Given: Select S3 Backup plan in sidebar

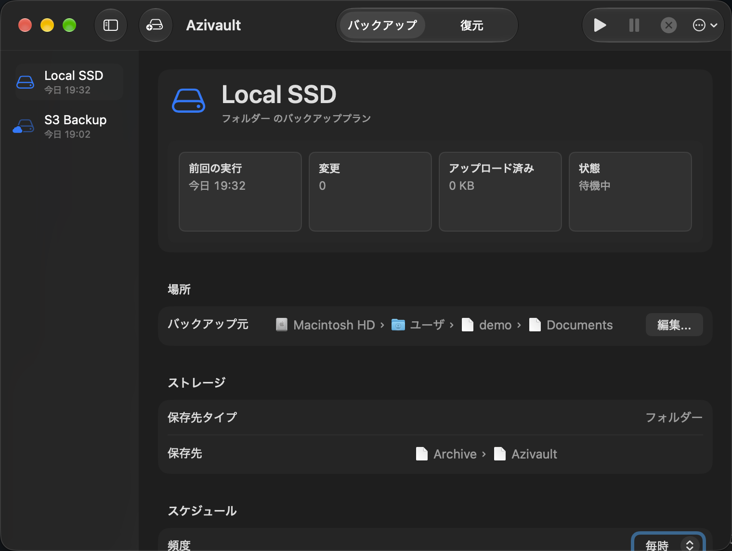Looking at the screenshot, I should click(x=69, y=126).
